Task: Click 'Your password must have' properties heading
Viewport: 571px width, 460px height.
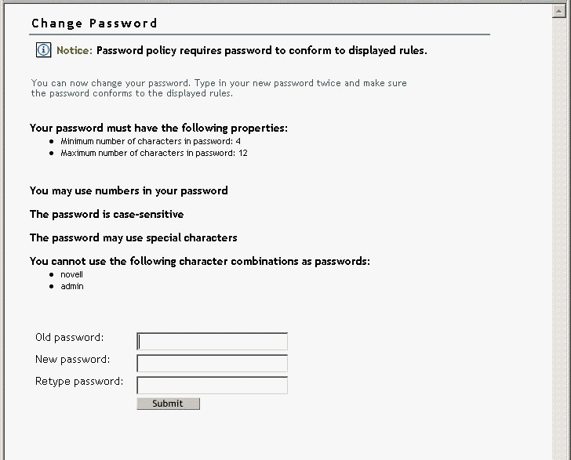Action: click(158, 128)
